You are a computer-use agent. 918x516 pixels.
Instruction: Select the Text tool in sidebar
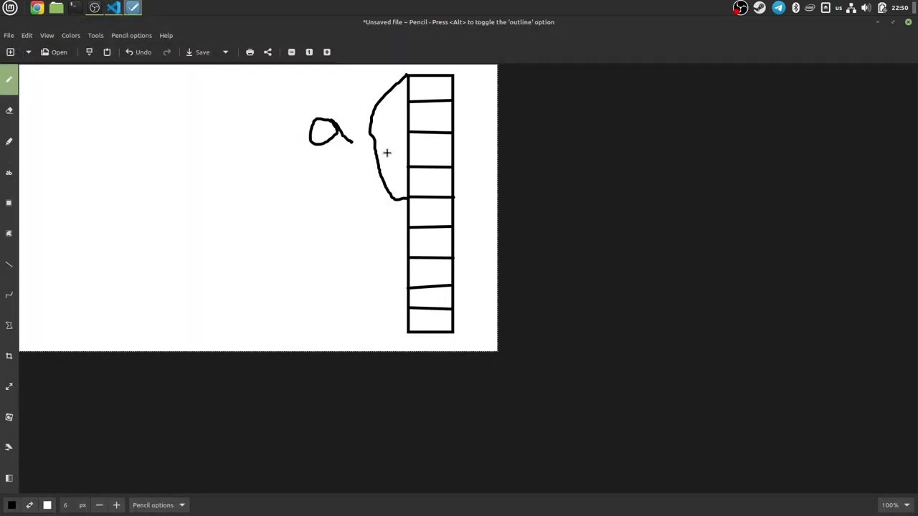[9, 173]
